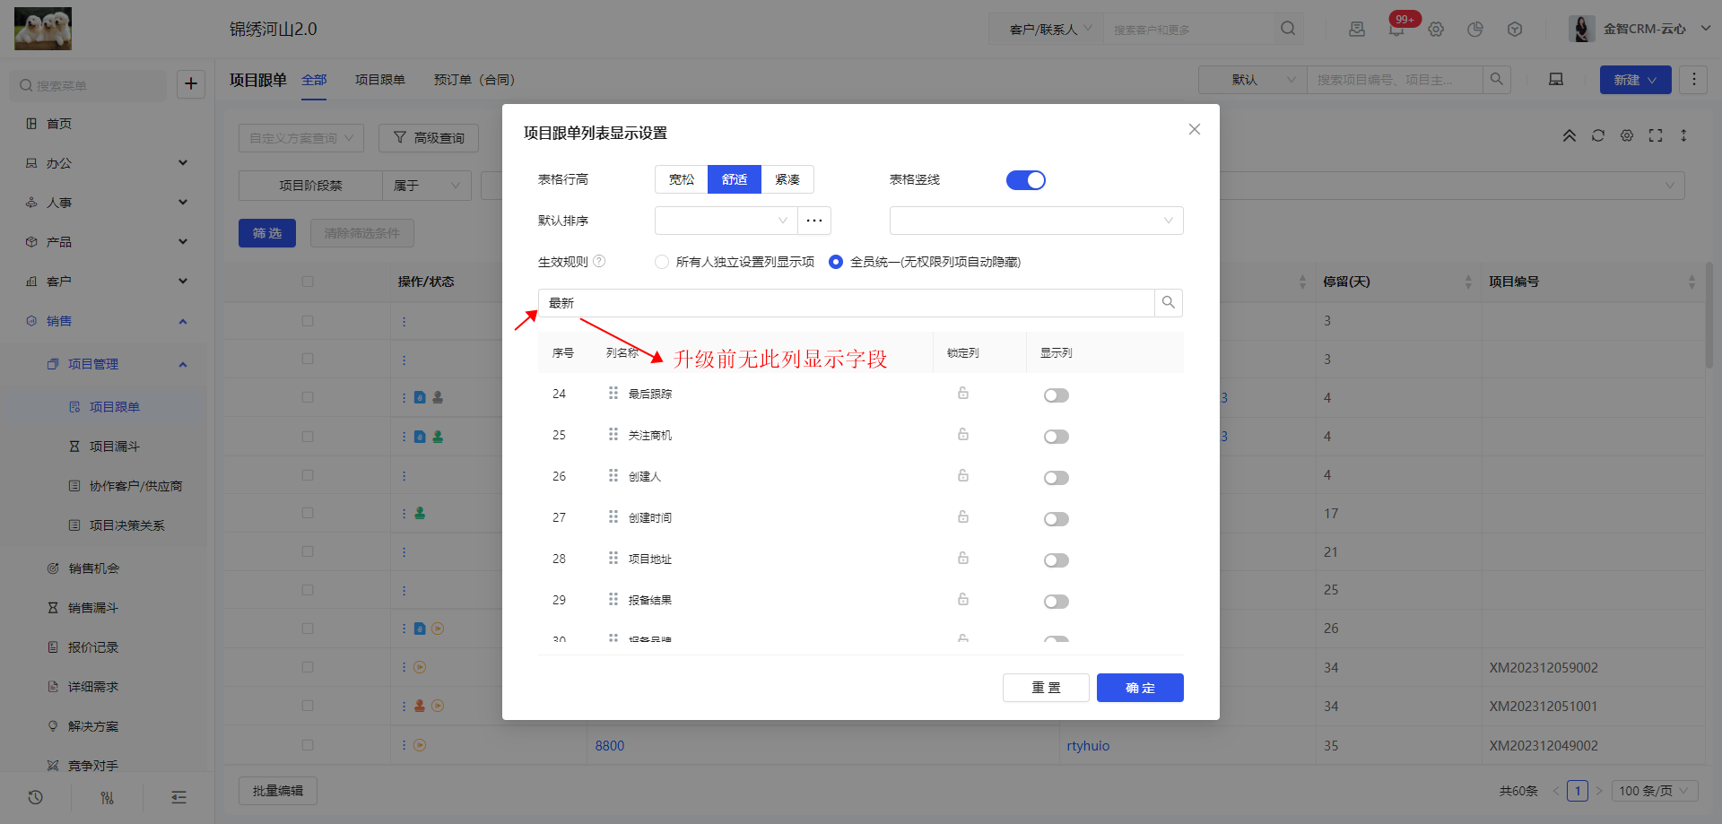Click the vertical more-options button beside 新建
This screenshot has width=1722, height=824.
pyautogui.click(x=1693, y=80)
